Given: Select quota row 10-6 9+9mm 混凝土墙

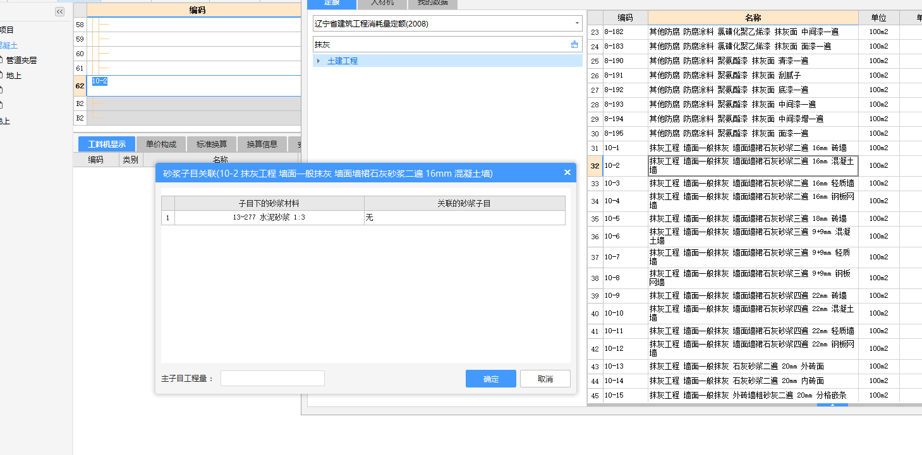Looking at the screenshot, I should [753, 236].
